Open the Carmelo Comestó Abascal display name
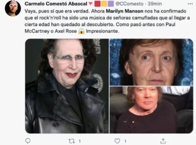This screenshot has height=145, width=196. [56, 4]
